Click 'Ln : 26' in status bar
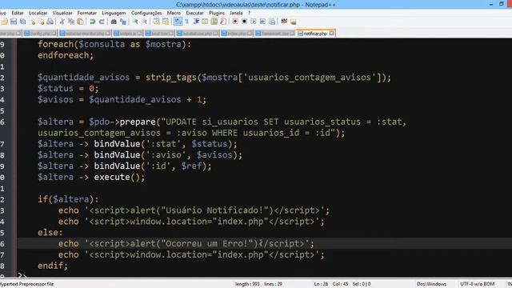Screen dimensions: 512x288 pyautogui.click(x=321, y=284)
